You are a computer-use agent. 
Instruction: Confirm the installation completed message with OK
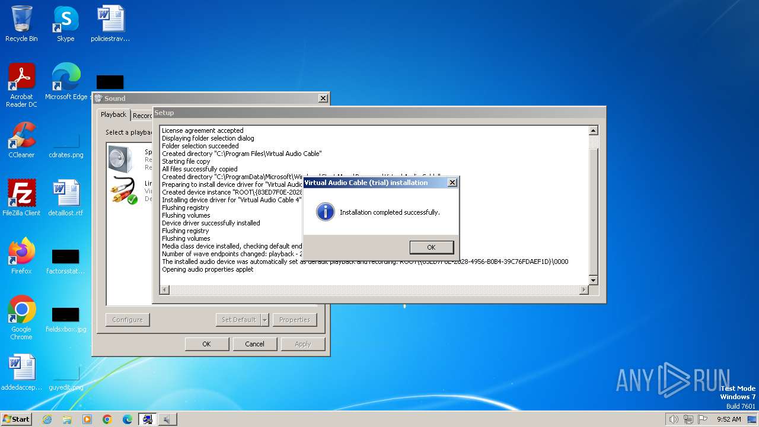pyautogui.click(x=431, y=247)
